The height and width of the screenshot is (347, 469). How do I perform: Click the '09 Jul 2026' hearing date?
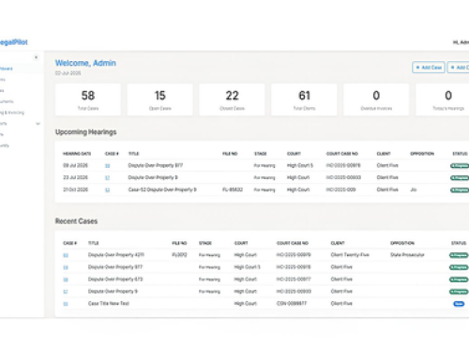75,165
